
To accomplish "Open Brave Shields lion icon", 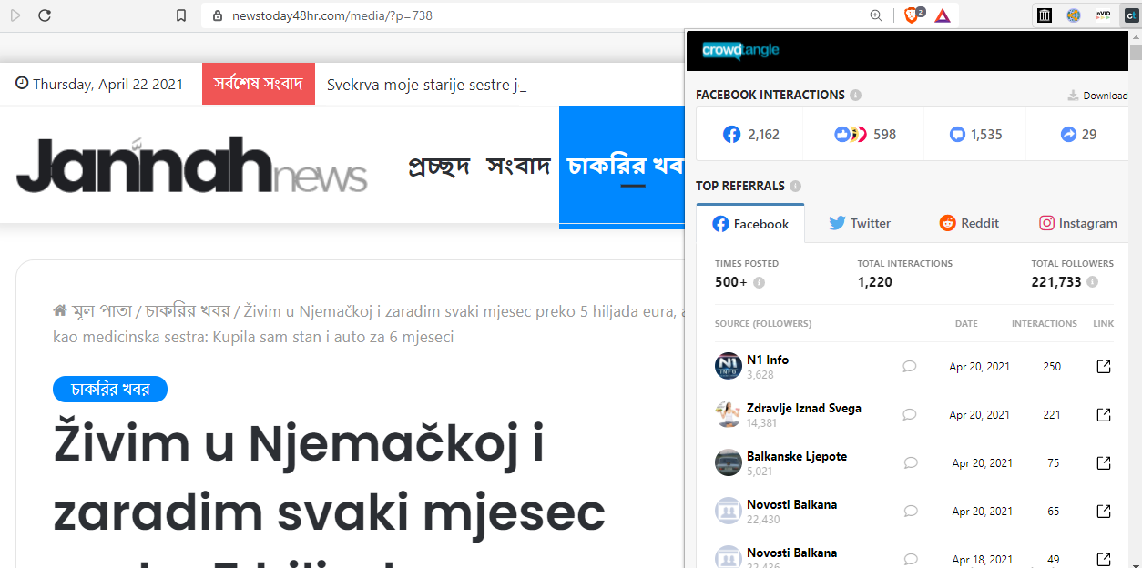I will pos(913,15).
